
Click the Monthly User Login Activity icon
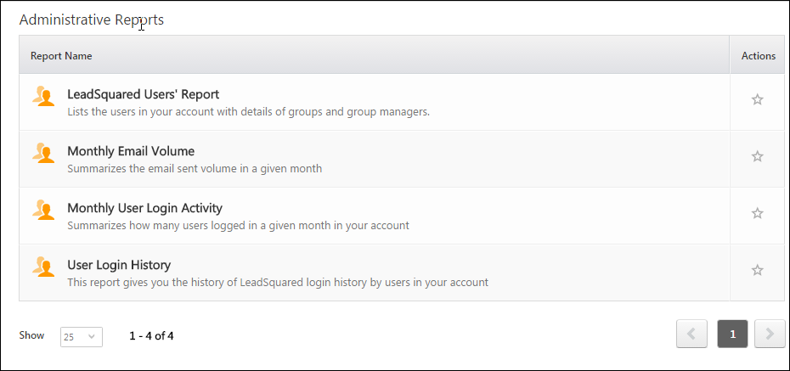tap(42, 210)
